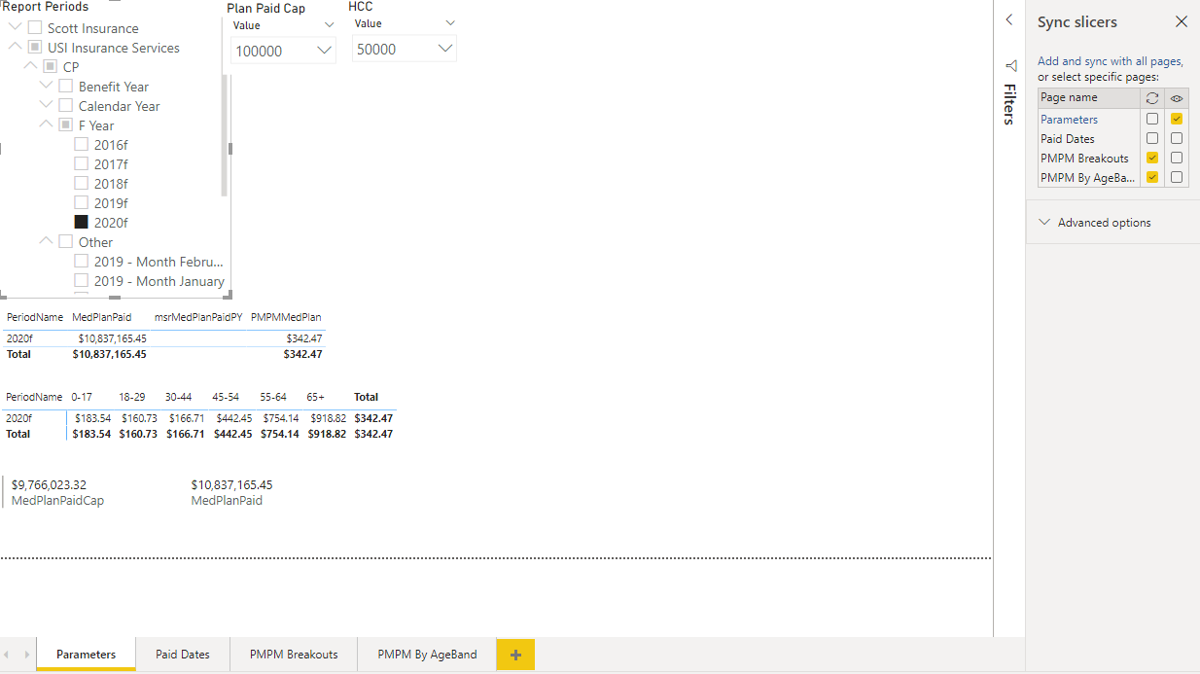Toggle the CP checkbox in slicer
The height and width of the screenshot is (674, 1200).
pyautogui.click(x=51, y=66)
